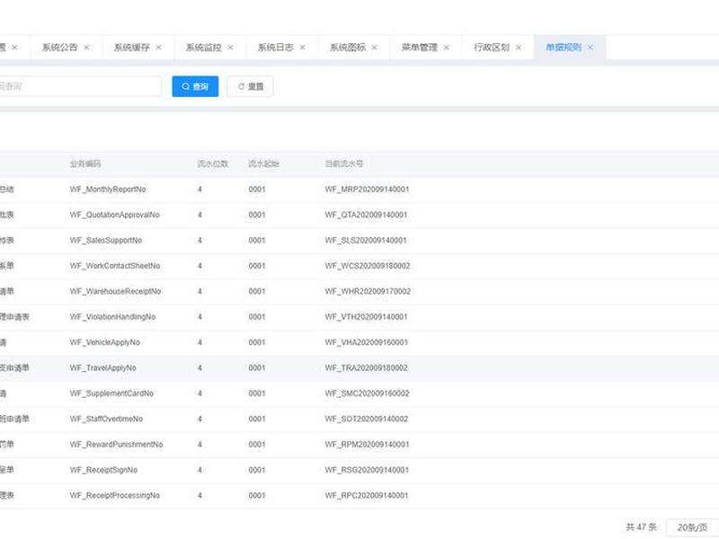
Task: Click serial number WF_WCS202009180002
Action: [x=368, y=266]
